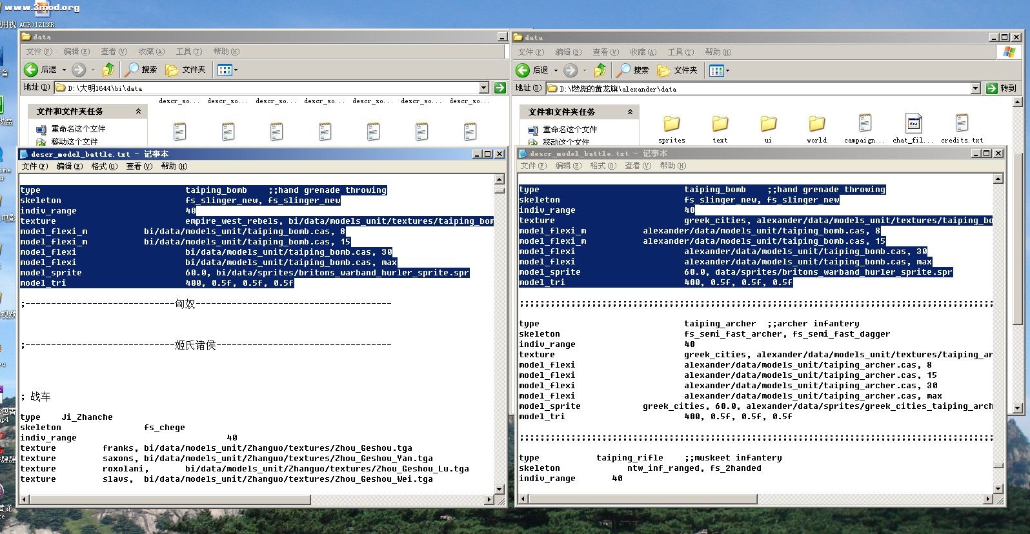Click the address field showing D:\大明1644\bi\data
This screenshot has height=534, width=1030.
coord(271,88)
